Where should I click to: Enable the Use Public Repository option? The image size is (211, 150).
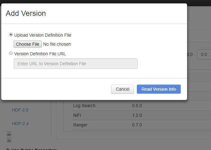tap(8, 149)
